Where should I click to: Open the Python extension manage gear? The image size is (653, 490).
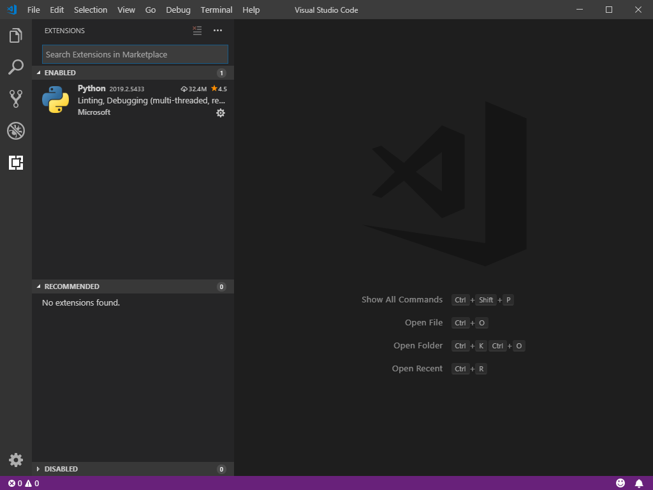[x=221, y=113]
